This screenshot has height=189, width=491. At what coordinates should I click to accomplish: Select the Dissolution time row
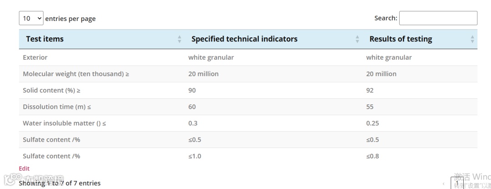248,107
